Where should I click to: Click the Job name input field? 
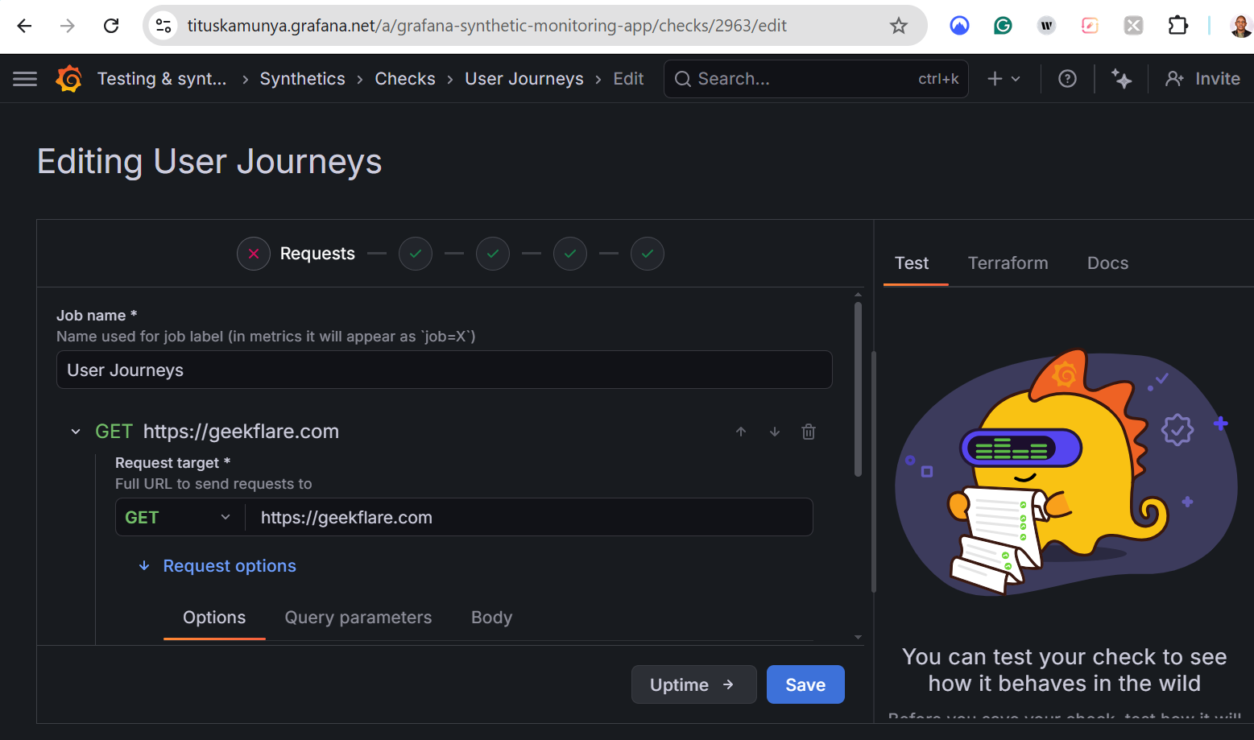click(x=444, y=370)
